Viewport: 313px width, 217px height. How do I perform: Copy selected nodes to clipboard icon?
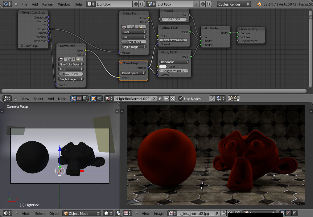(x=231, y=99)
